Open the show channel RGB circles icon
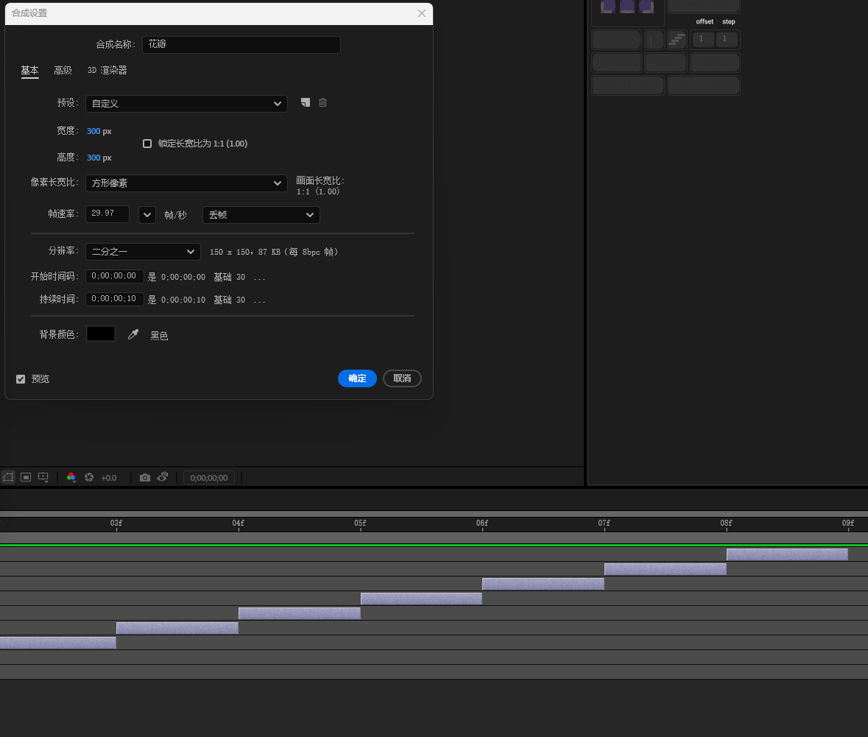The height and width of the screenshot is (737, 868). click(x=71, y=477)
